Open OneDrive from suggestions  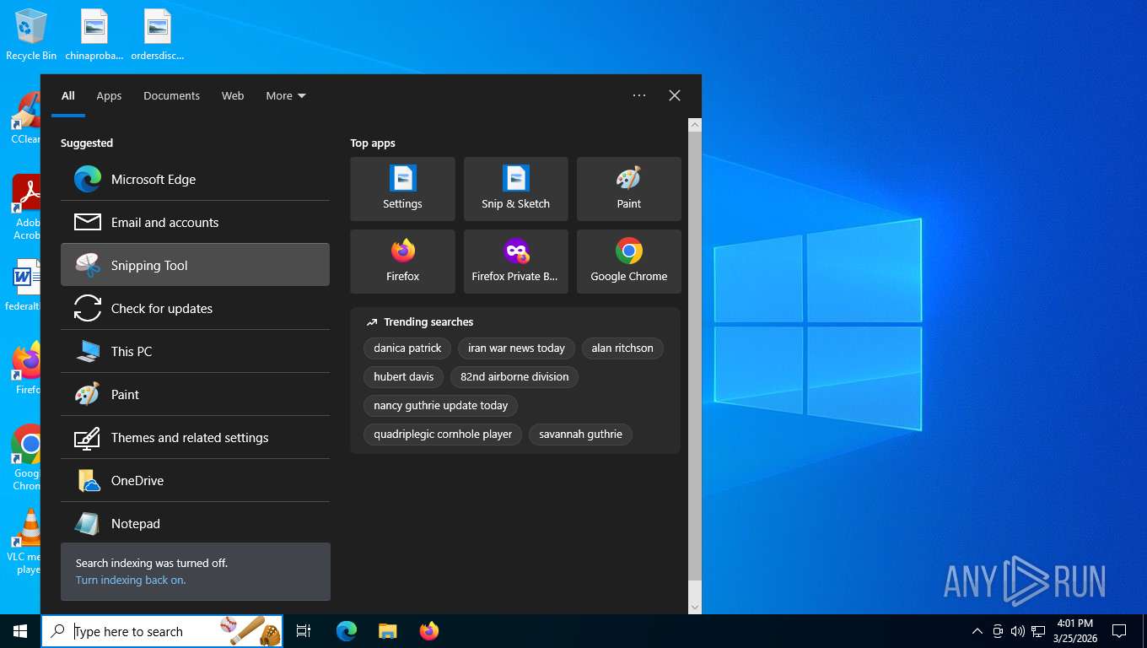(195, 480)
